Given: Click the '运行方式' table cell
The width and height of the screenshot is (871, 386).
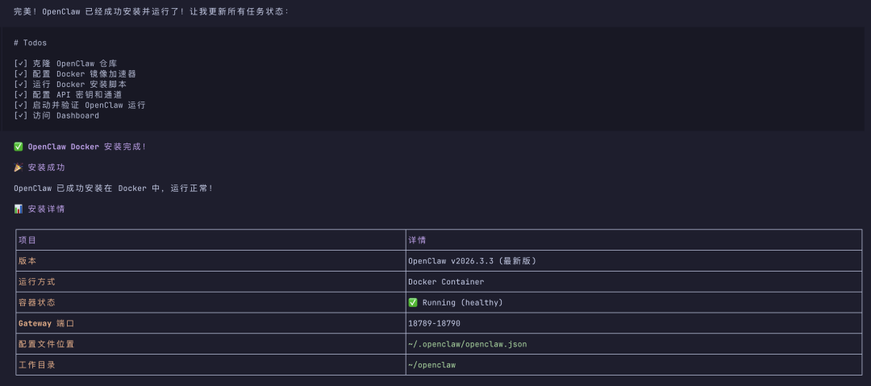Looking at the screenshot, I should [210, 281].
